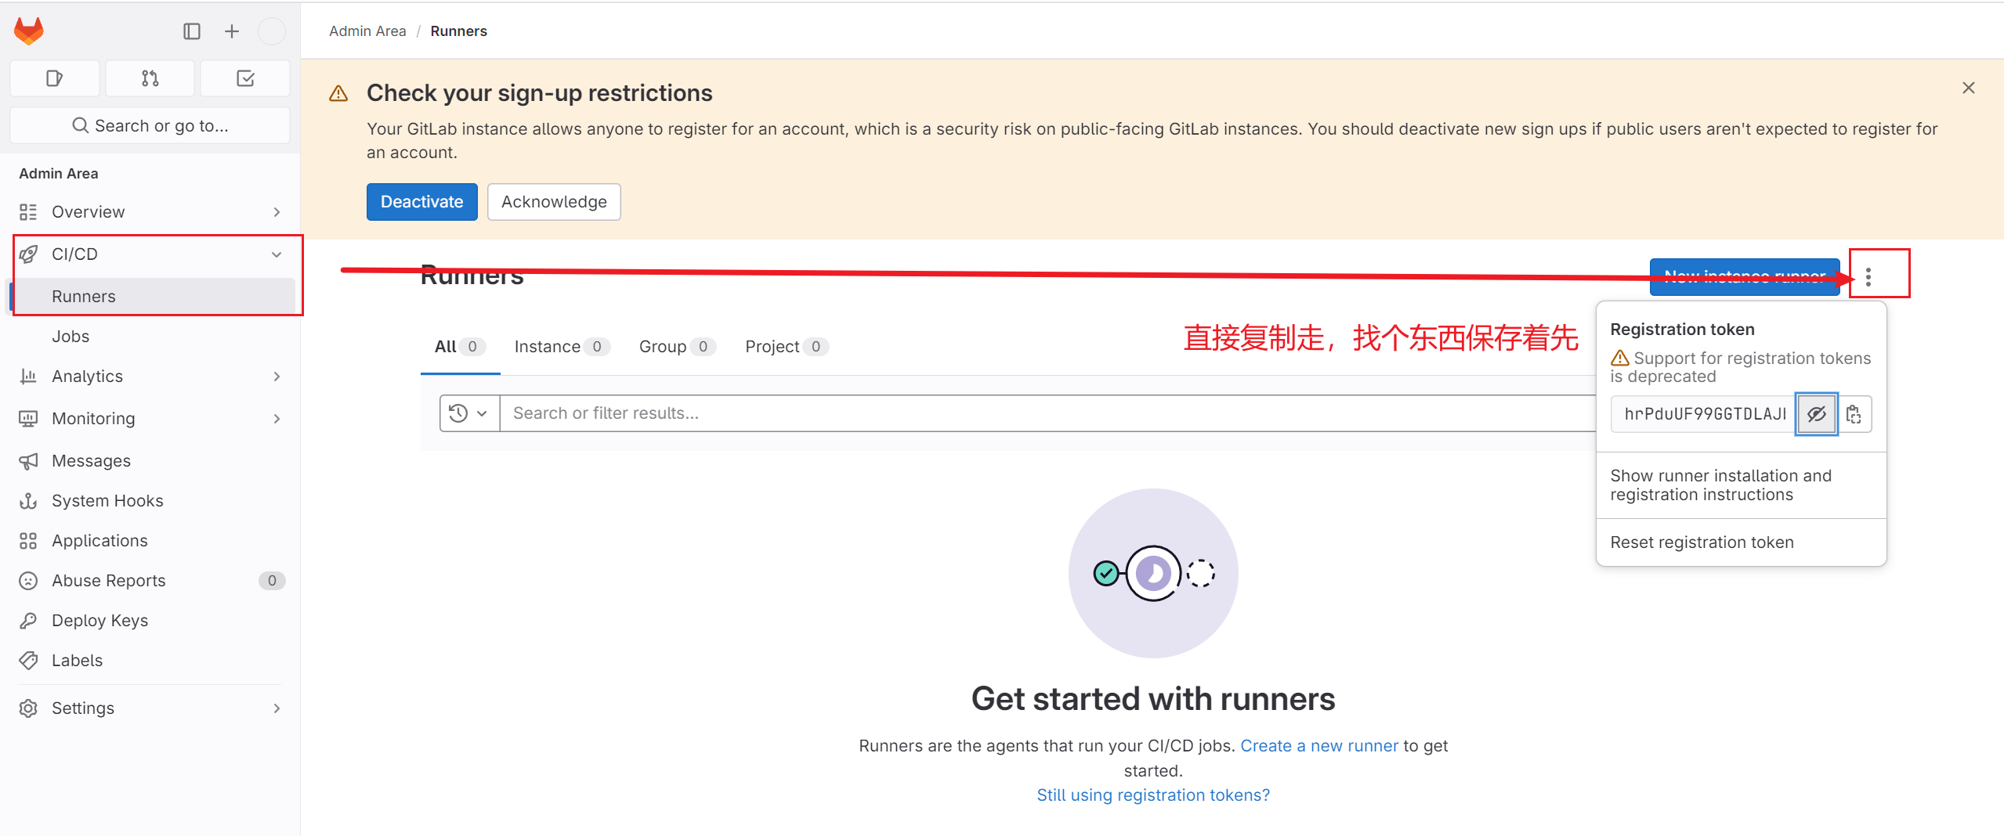Open the create new plus menu
The image size is (2004, 836).
click(232, 31)
